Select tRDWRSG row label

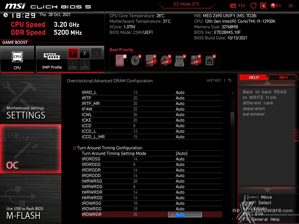(91, 203)
